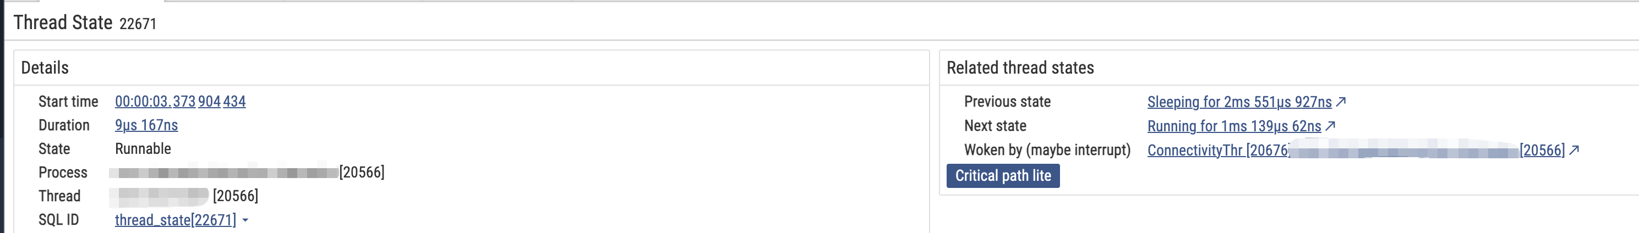Click the SQL ID field label
Screen dimensions: 1639x233
click(x=58, y=220)
